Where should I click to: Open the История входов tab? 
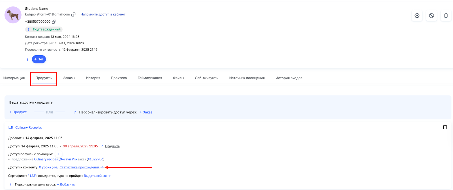click(289, 78)
